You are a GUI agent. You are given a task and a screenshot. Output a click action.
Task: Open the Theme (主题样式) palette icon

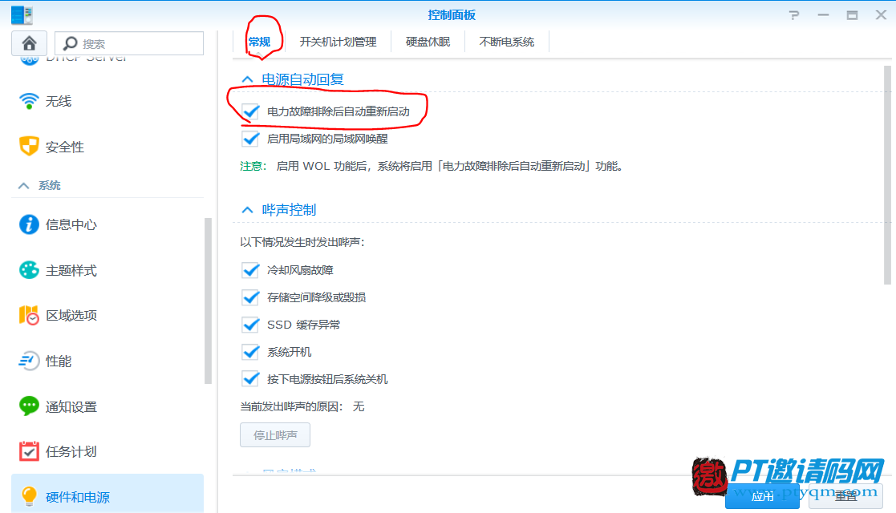(x=29, y=269)
